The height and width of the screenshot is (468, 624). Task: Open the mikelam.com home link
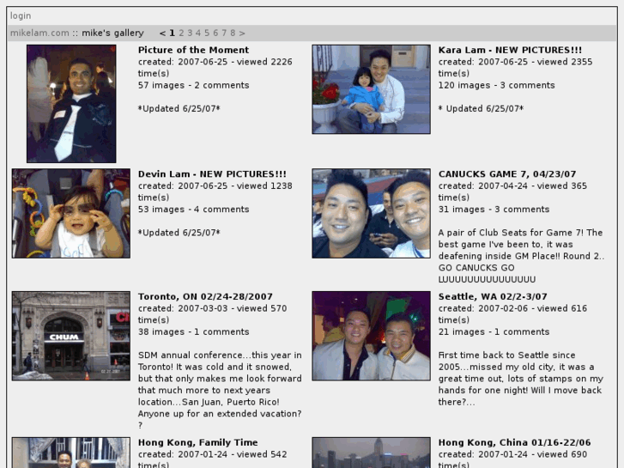click(x=39, y=33)
